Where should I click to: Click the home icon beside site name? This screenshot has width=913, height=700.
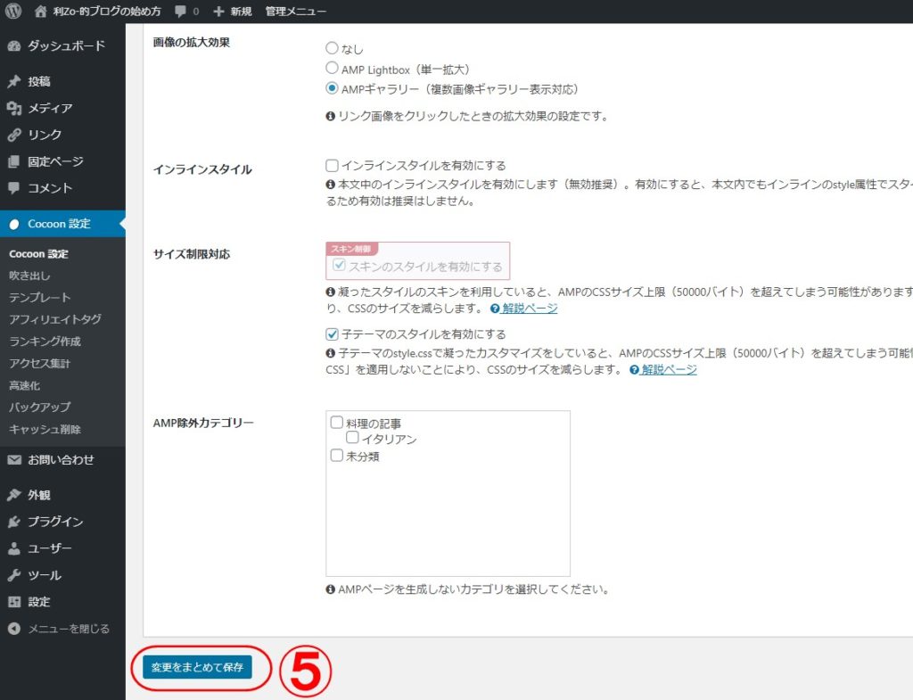point(41,12)
